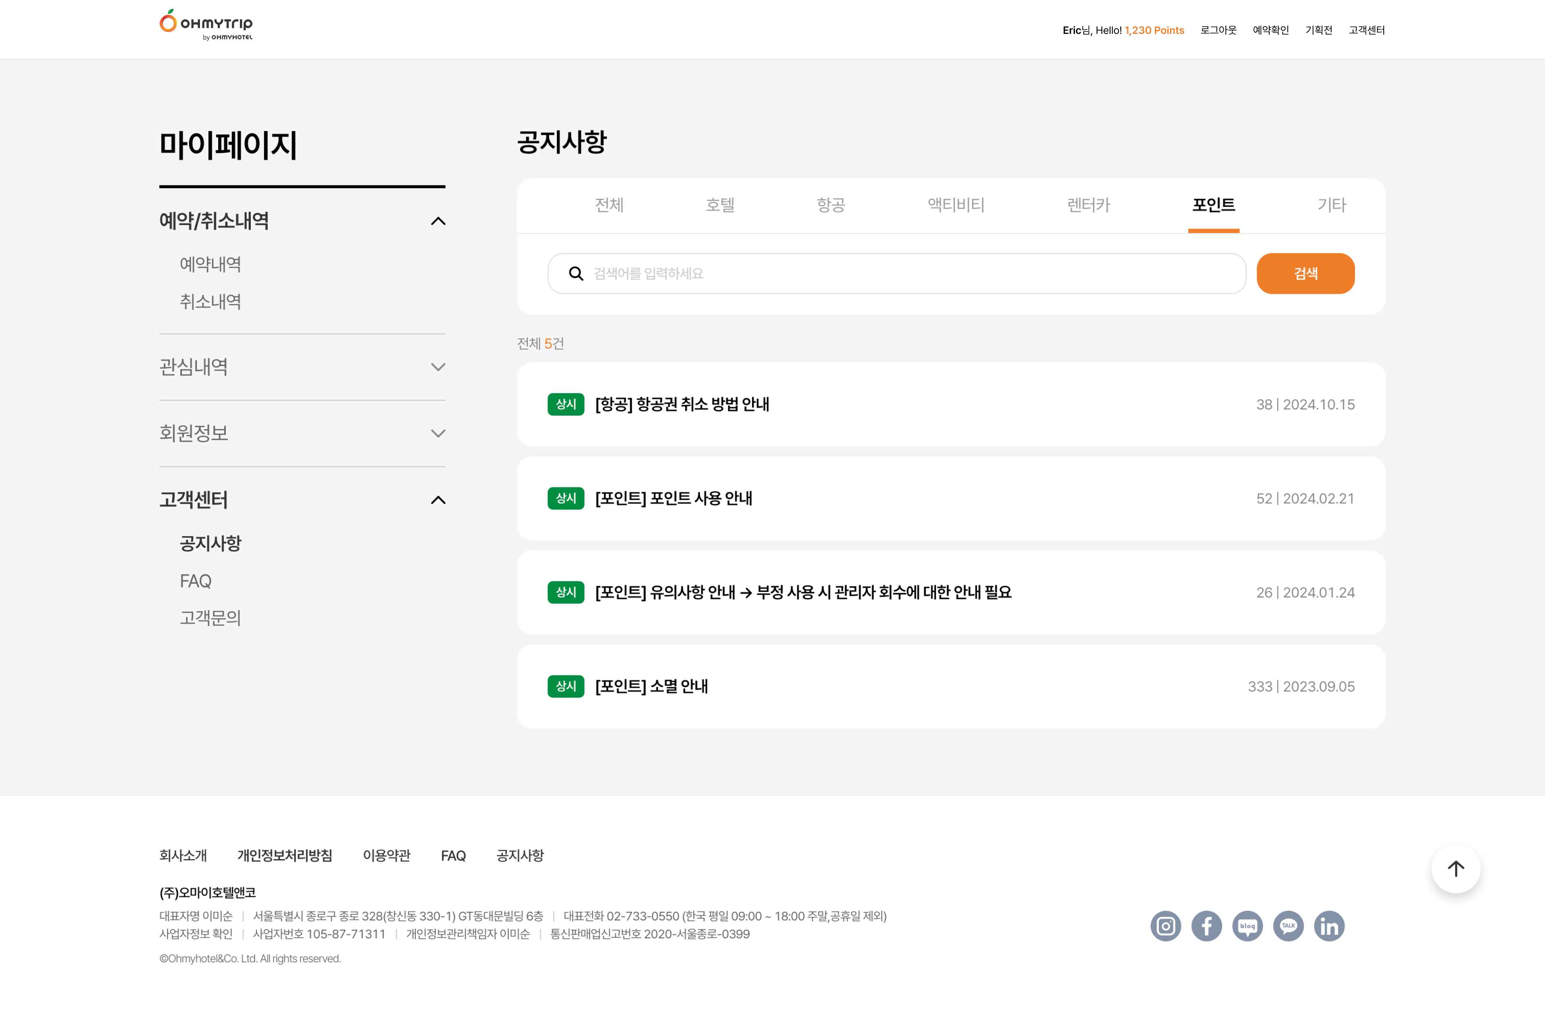Open the Facebook footer icon

pyautogui.click(x=1206, y=926)
